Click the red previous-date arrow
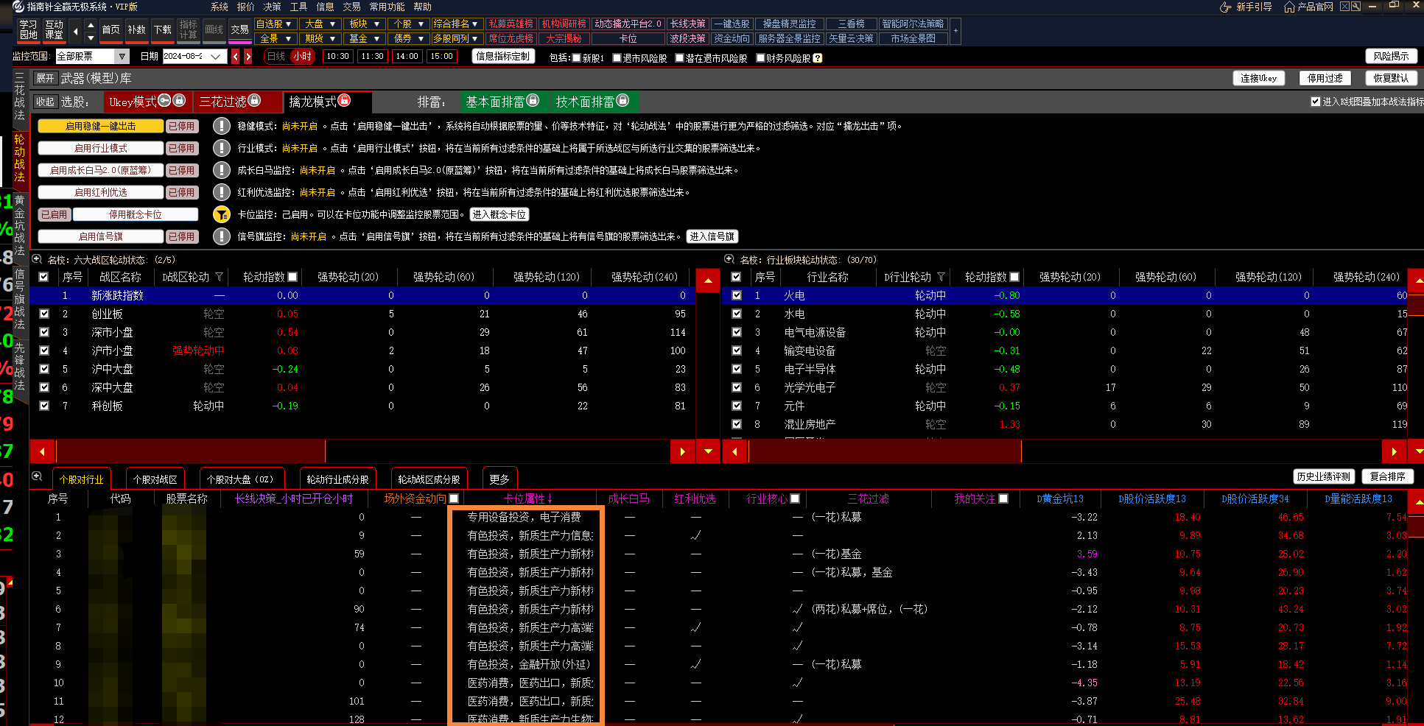The height and width of the screenshot is (726, 1424). coord(236,56)
